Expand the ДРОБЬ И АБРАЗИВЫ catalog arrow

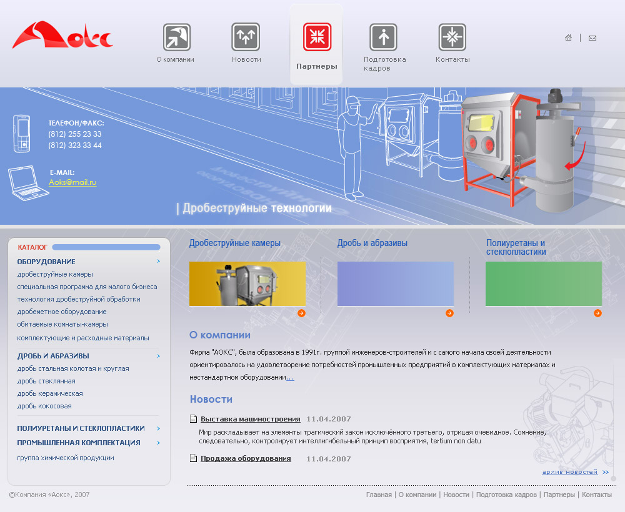click(158, 356)
